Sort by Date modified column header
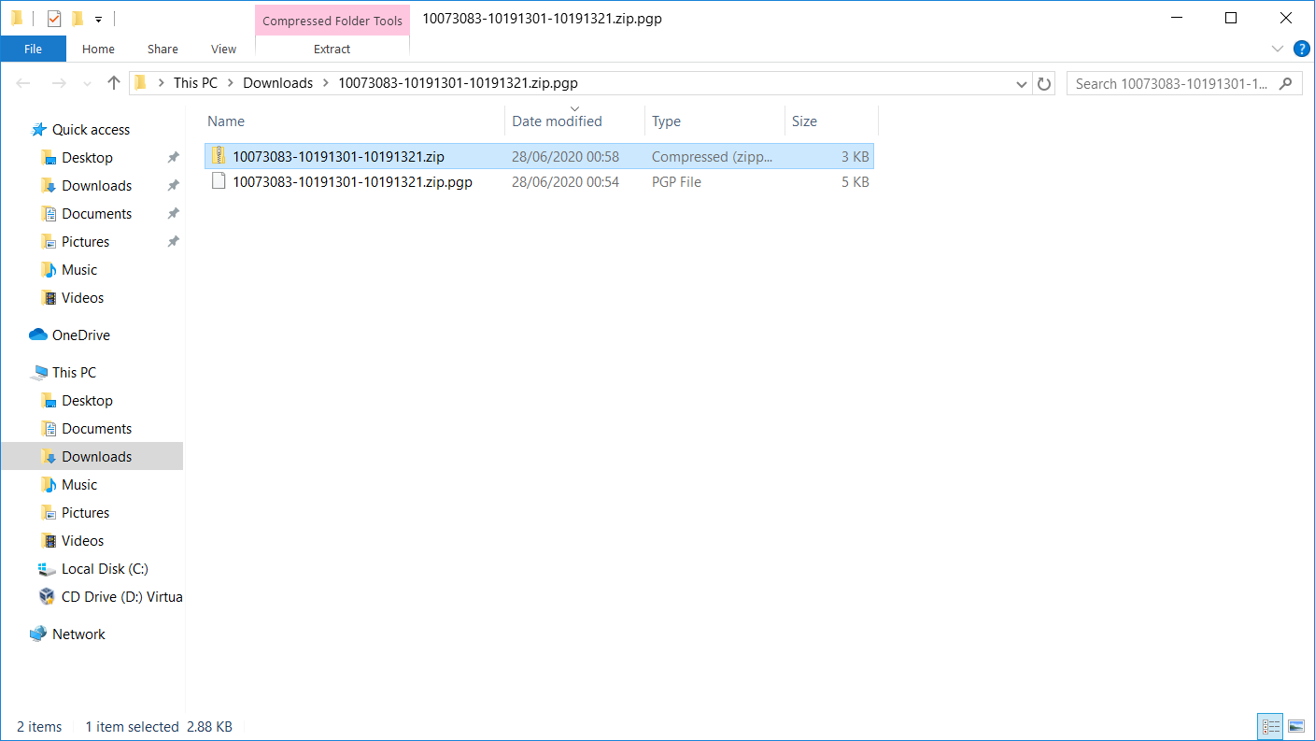The width and height of the screenshot is (1315, 741). pyautogui.click(x=557, y=121)
